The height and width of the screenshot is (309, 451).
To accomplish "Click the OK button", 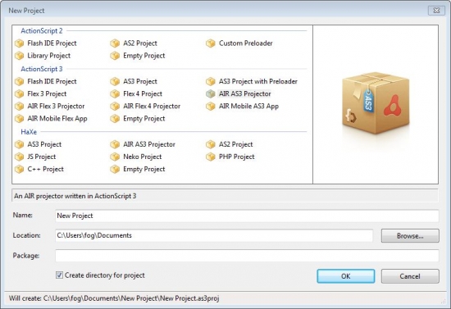I will (346, 276).
